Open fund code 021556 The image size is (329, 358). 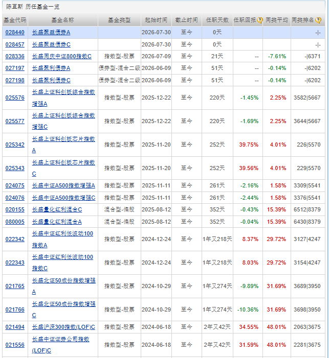(x=15, y=345)
